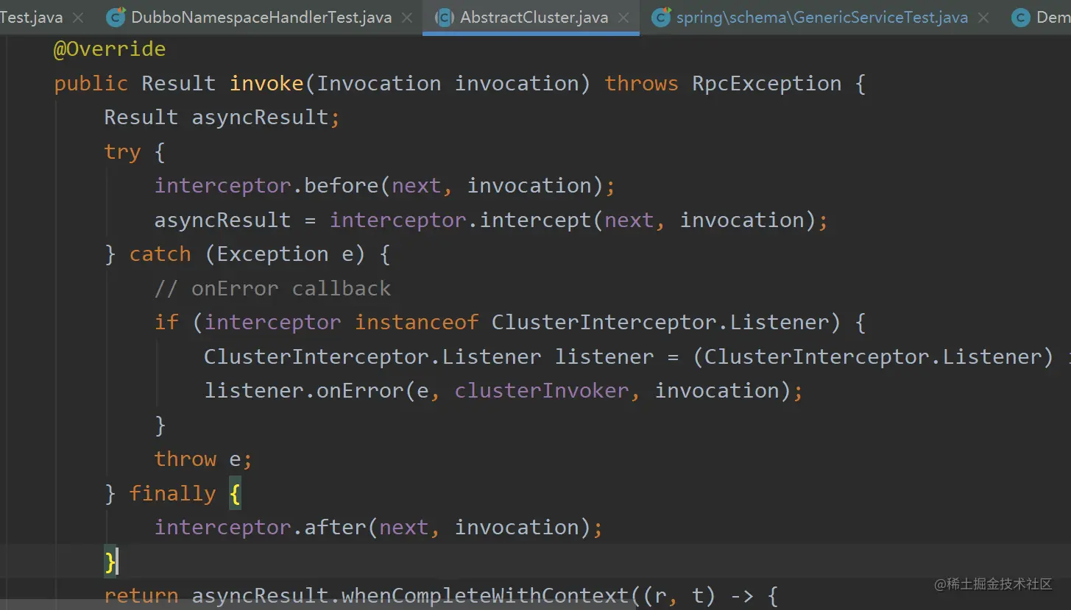The height and width of the screenshot is (610, 1071).
Task: Close the AbstractCluster.java tab
Action: [624, 17]
